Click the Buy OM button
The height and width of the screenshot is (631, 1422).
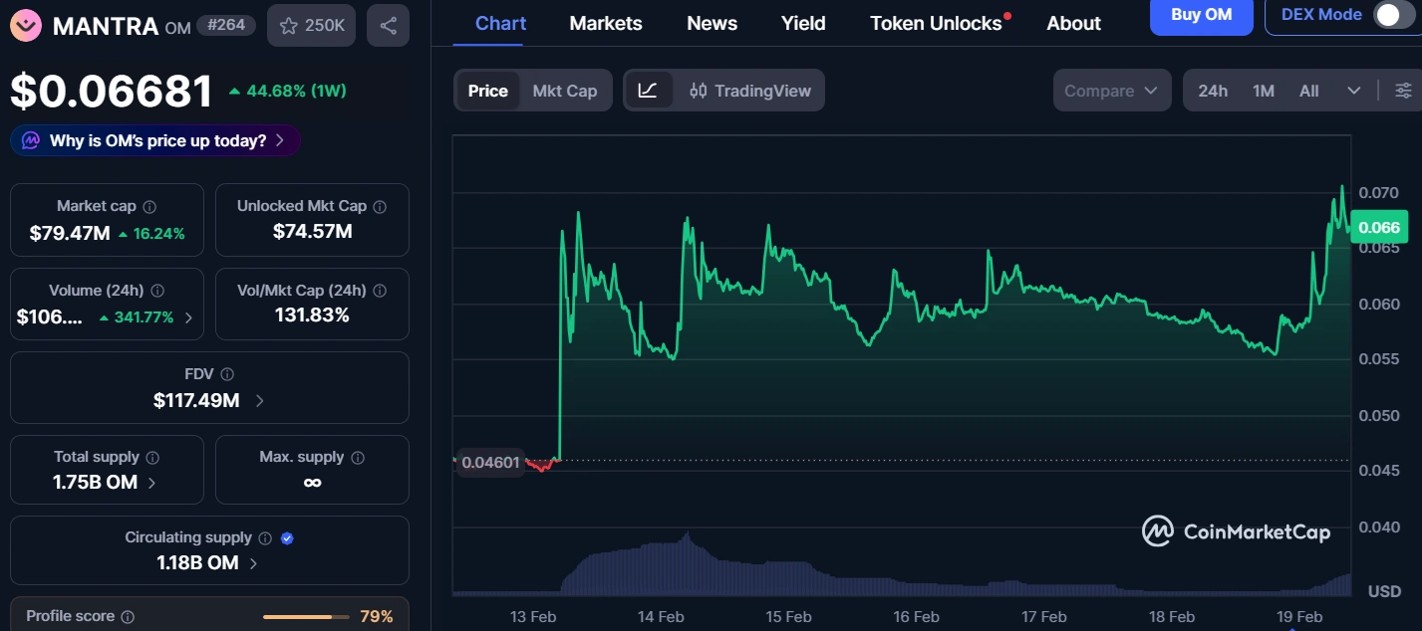click(1201, 15)
